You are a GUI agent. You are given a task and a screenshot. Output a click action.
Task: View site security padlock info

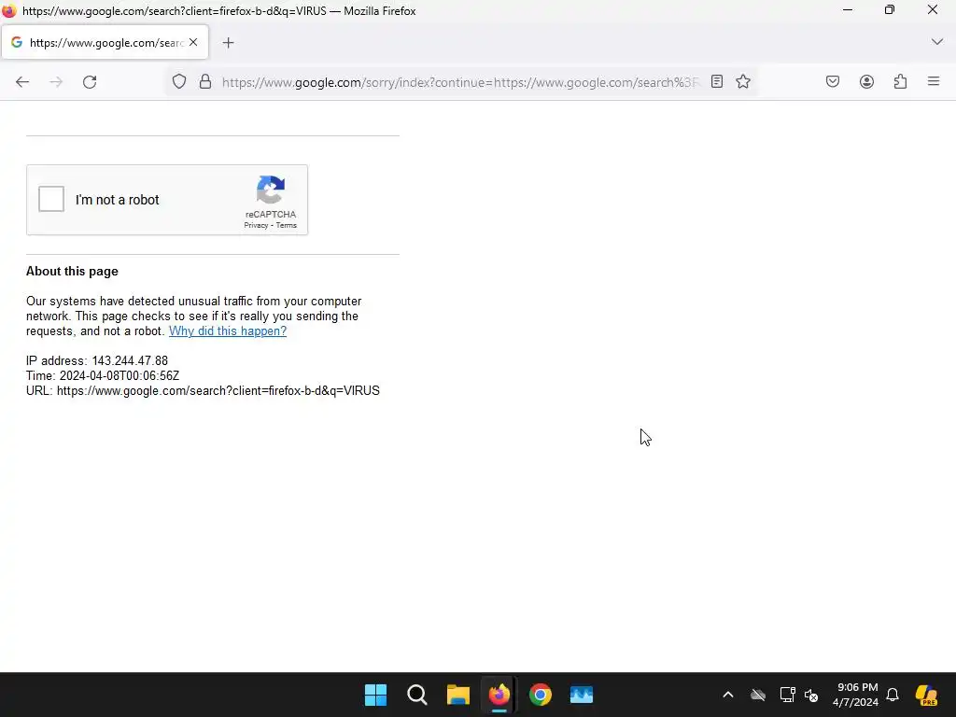tap(205, 82)
